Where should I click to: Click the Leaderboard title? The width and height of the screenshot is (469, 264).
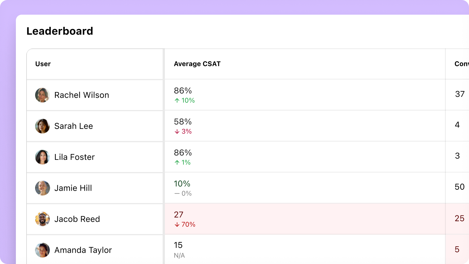point(60,31)
